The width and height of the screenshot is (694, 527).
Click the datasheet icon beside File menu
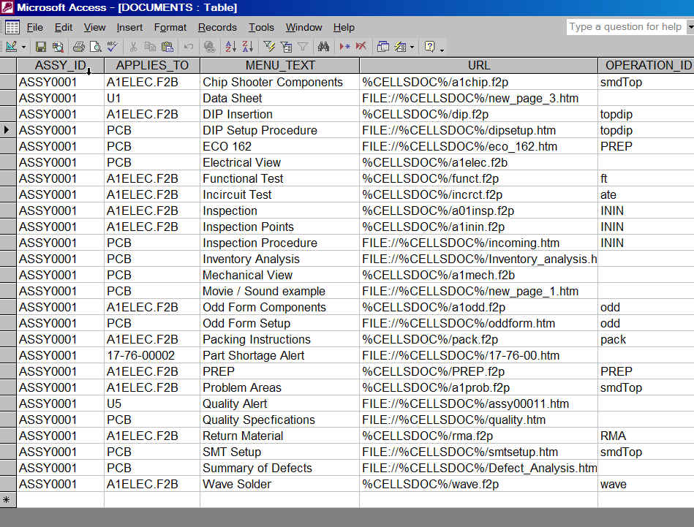coord(12,28)
